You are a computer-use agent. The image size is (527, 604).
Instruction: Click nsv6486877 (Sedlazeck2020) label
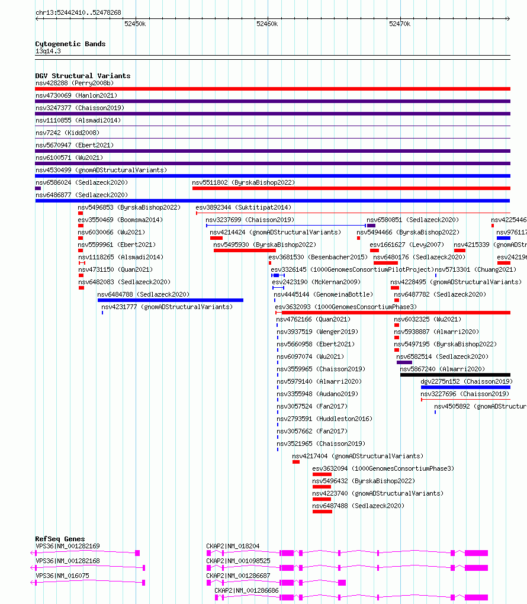[x=82, y=195]
